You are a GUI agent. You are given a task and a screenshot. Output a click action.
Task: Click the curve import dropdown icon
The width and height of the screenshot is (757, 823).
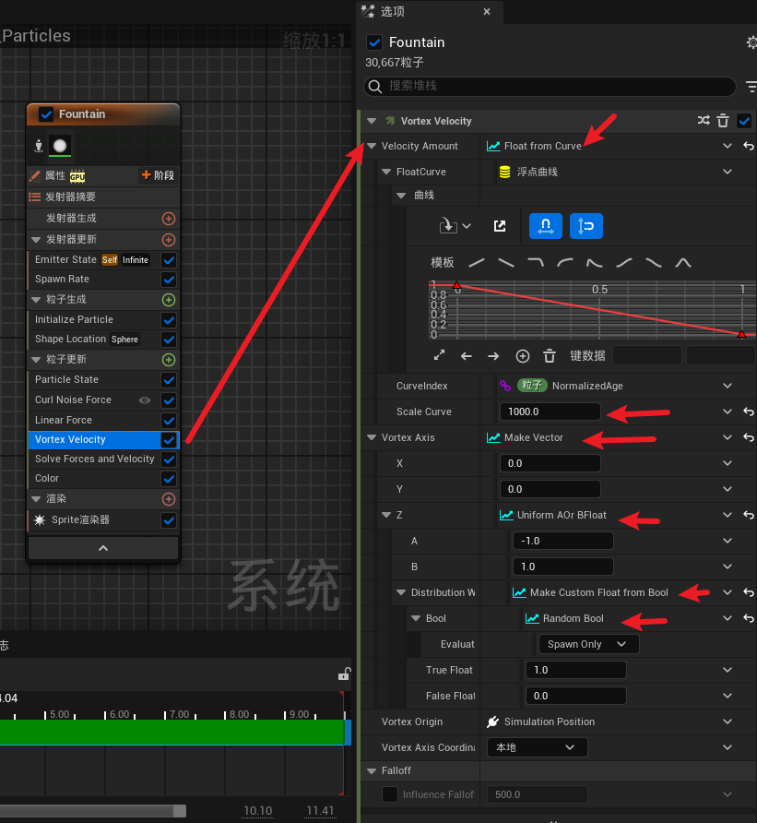tap(455, 226)
